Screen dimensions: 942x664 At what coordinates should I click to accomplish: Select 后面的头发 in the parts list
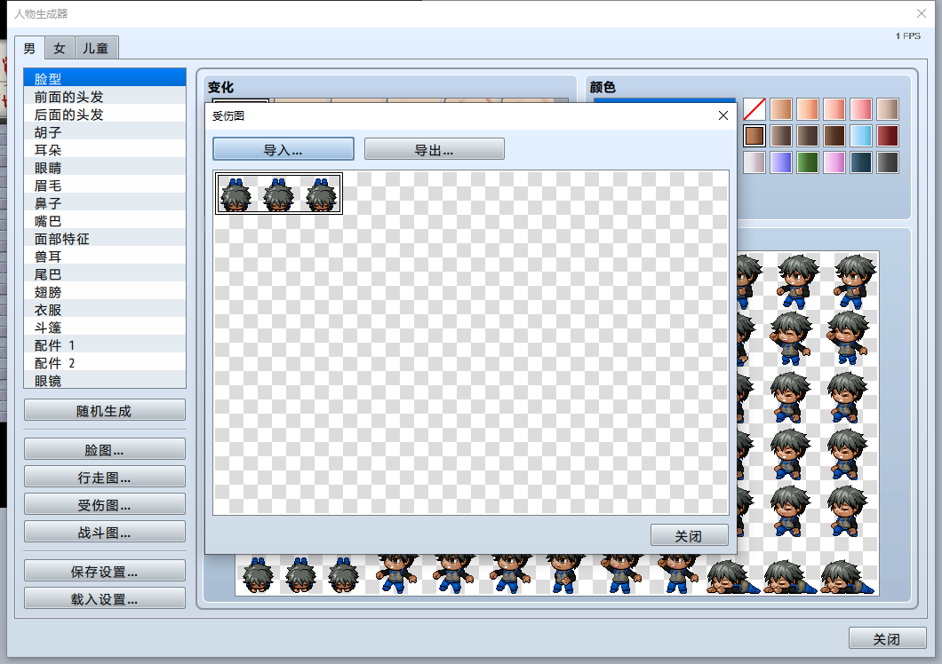click(x=105, y=114)
